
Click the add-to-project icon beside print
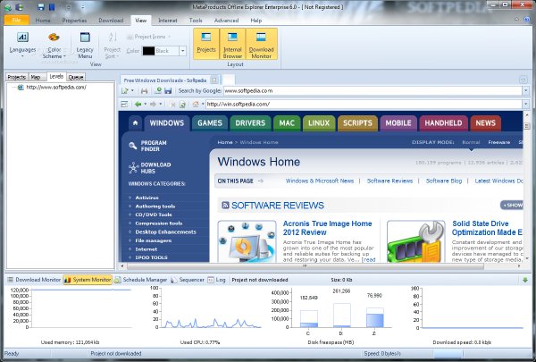158,90
